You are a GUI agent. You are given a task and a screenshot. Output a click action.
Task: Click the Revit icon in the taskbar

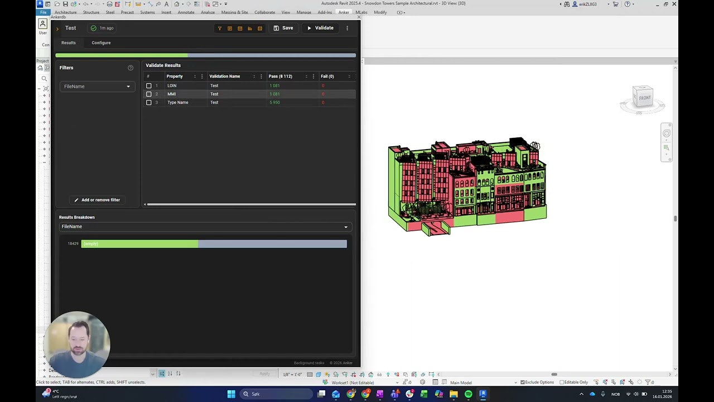click(x=483, y=394)
